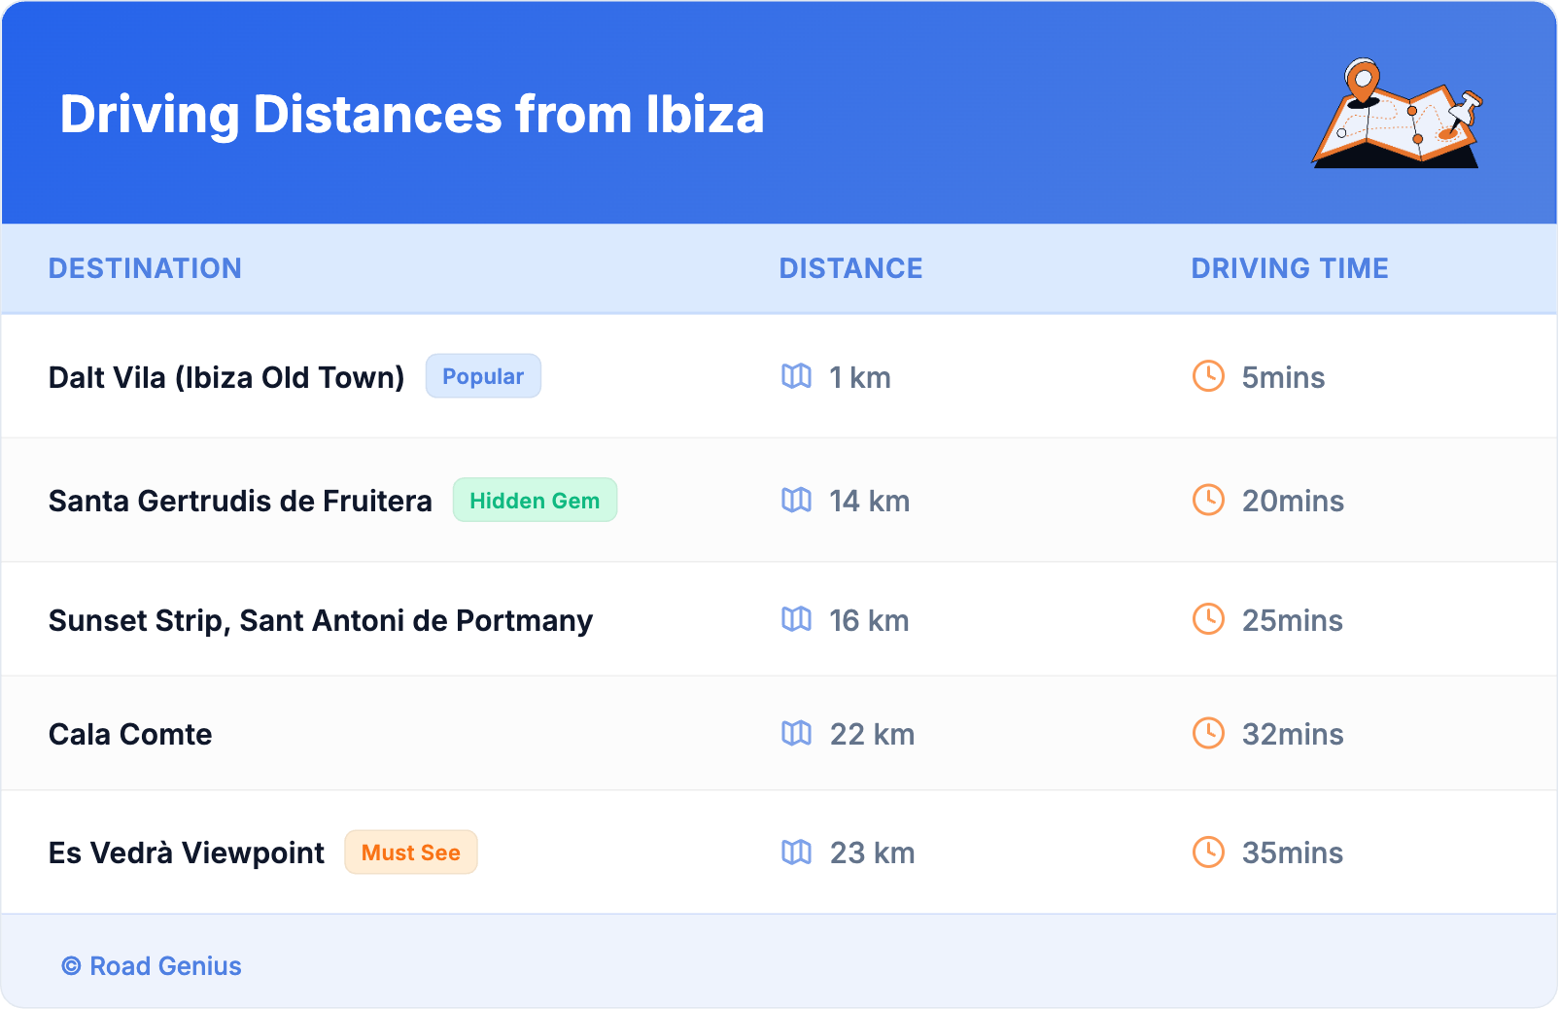
Task: Select Dalt Vila (Ibiza Old Town) destination
Action: pos(226,377)
